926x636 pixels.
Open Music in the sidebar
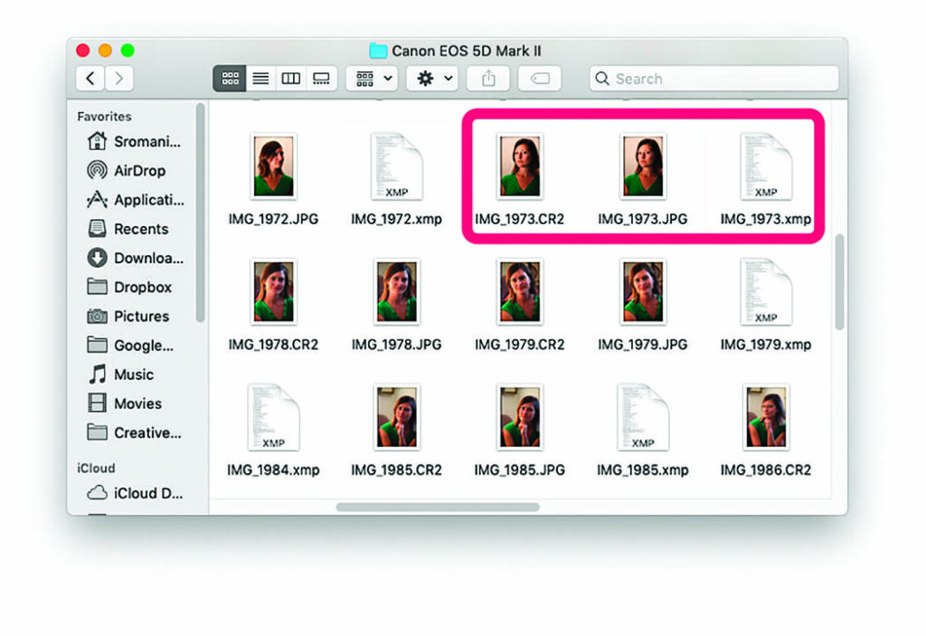tap(133, 375)
